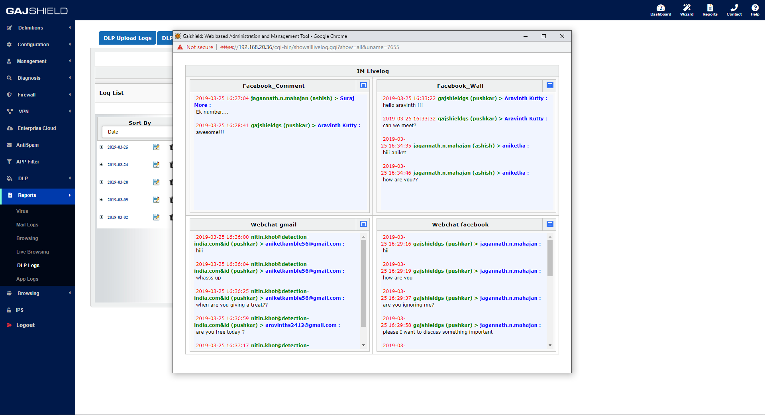Open the Dashboard icon in top bar
The image size is (765, 415).
point(661,10)
